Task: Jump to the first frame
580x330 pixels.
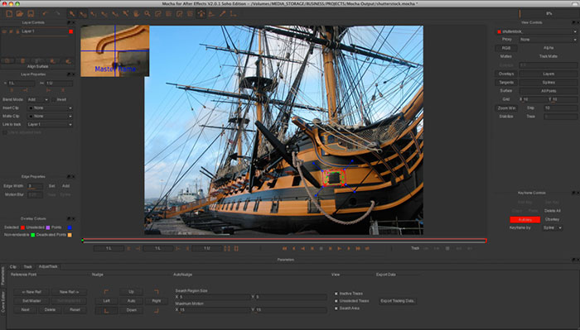Action: tap(284, 248)
